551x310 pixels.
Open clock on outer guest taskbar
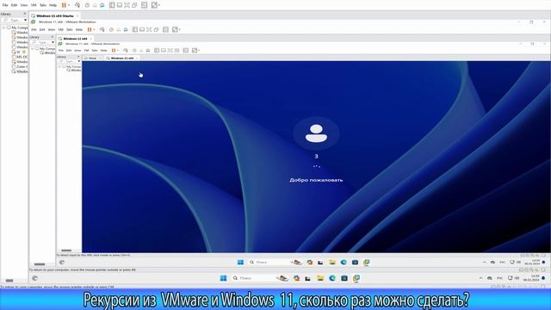click(x=530, y=278)
